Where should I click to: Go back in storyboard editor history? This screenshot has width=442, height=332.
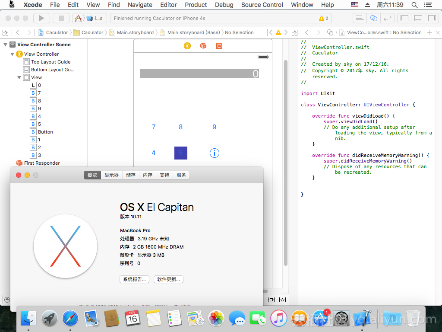coord(17,32)
